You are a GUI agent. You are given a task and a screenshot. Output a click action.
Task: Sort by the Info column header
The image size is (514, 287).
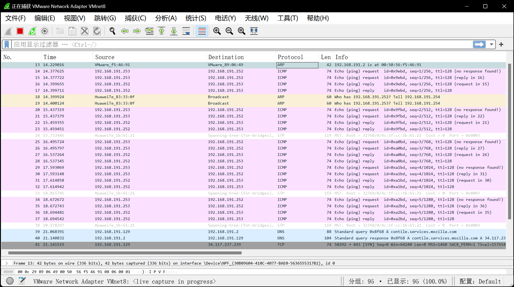pos(419,57)
